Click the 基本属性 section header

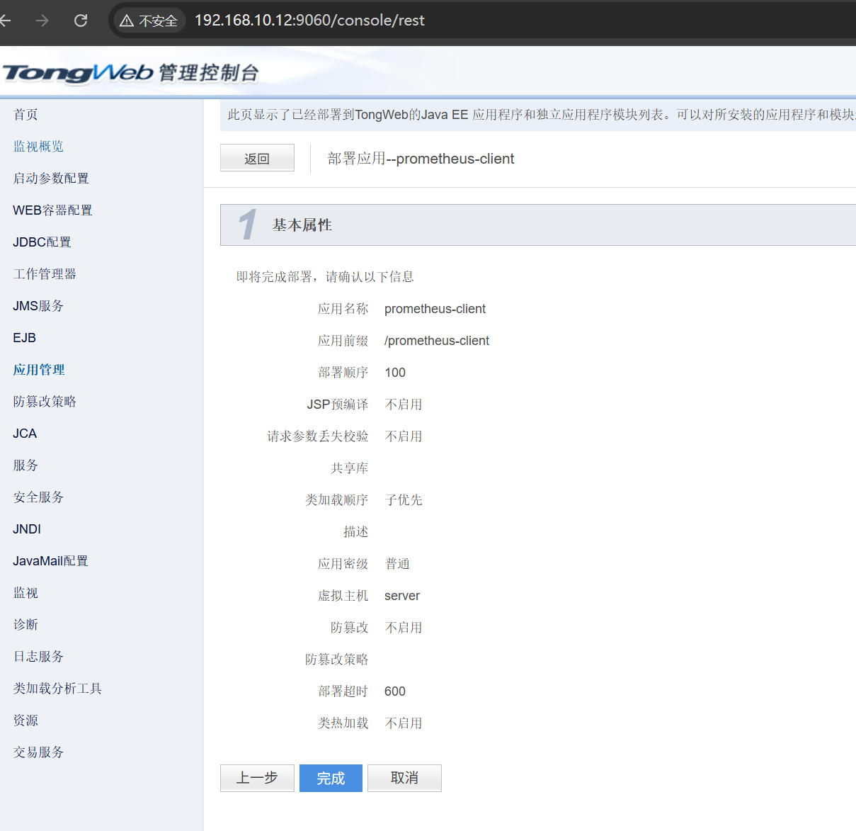538,225
